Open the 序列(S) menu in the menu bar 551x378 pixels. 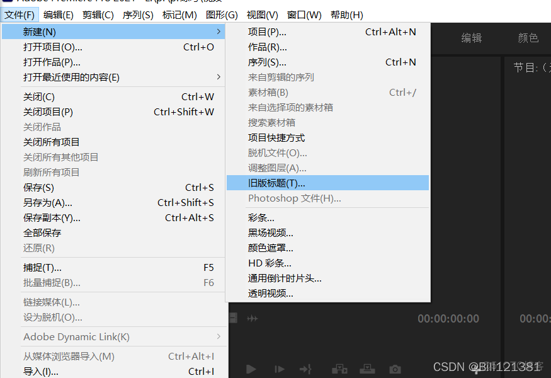tap(138, 14)
